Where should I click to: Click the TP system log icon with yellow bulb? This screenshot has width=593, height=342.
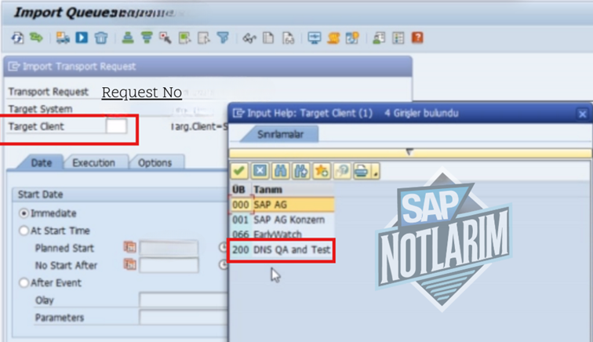coord(352,38)
